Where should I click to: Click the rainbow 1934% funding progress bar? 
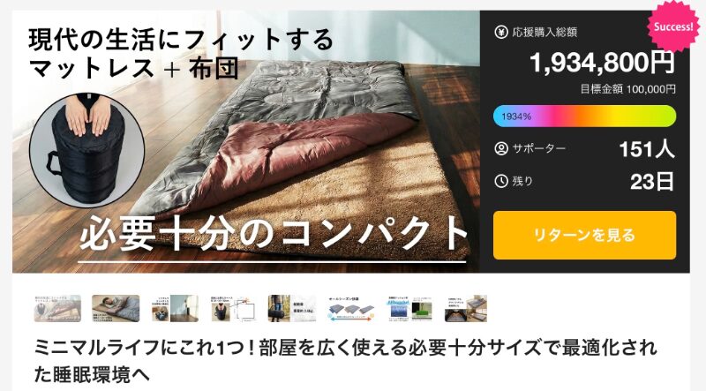[584, 117]
